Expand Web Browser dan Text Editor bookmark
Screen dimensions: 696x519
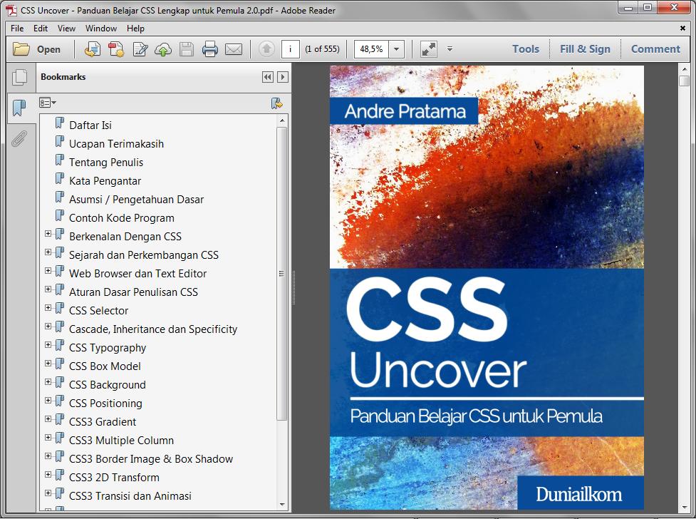tap(48, 271)
